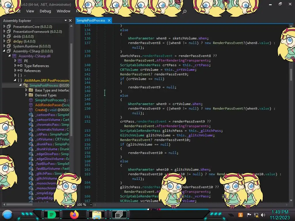The height and width of the screenshot is (221, 295).
Task: Click the volume speaker tray icon
Action: coord(263,215)
